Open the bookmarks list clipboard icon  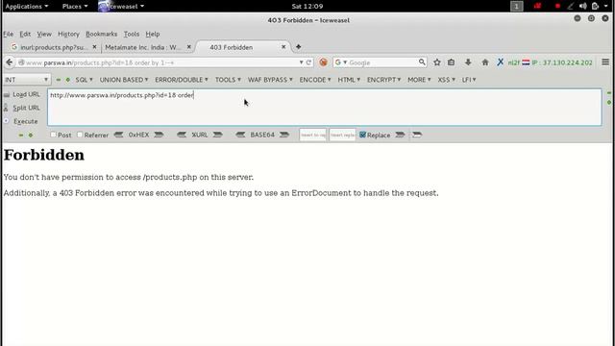click(452, 62)
